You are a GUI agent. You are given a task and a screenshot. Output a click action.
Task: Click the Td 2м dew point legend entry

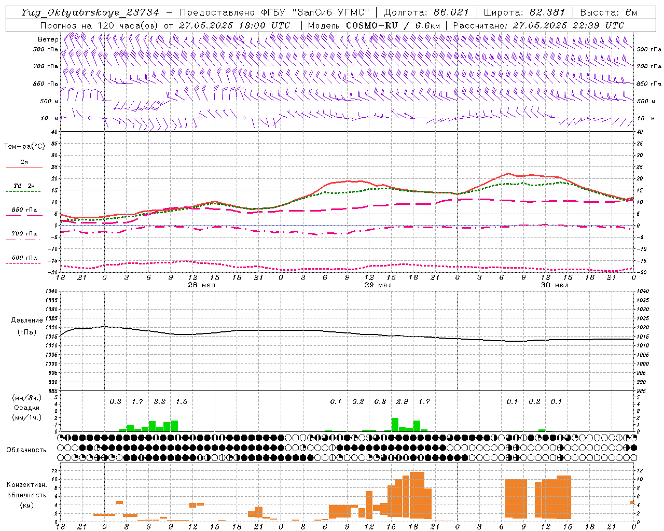tap(24, 188)
